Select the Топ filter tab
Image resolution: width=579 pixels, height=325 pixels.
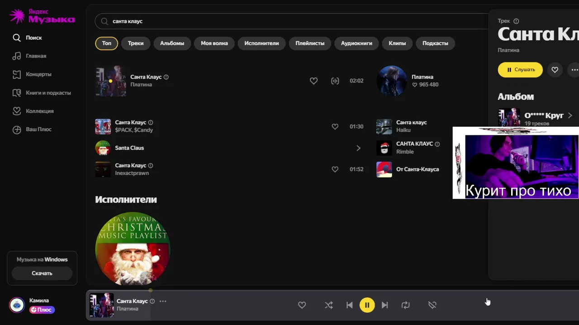coord(107,43)
